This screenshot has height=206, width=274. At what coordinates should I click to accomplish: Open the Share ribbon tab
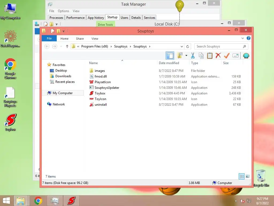tap(80, 39)
